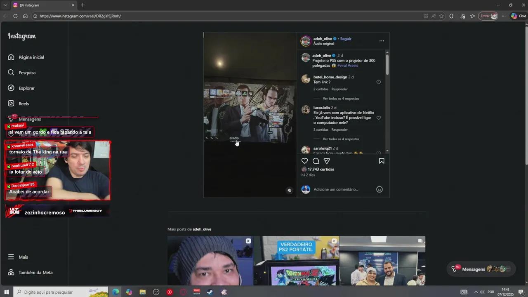Open Steam from the taskbar
This screenshot has width=528, height=297.
click(x=210, y=292)
